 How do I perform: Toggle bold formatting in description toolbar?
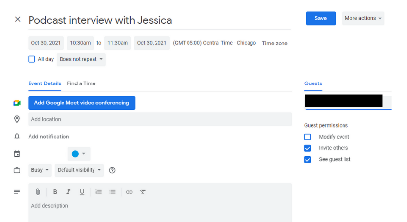[55, 192]
